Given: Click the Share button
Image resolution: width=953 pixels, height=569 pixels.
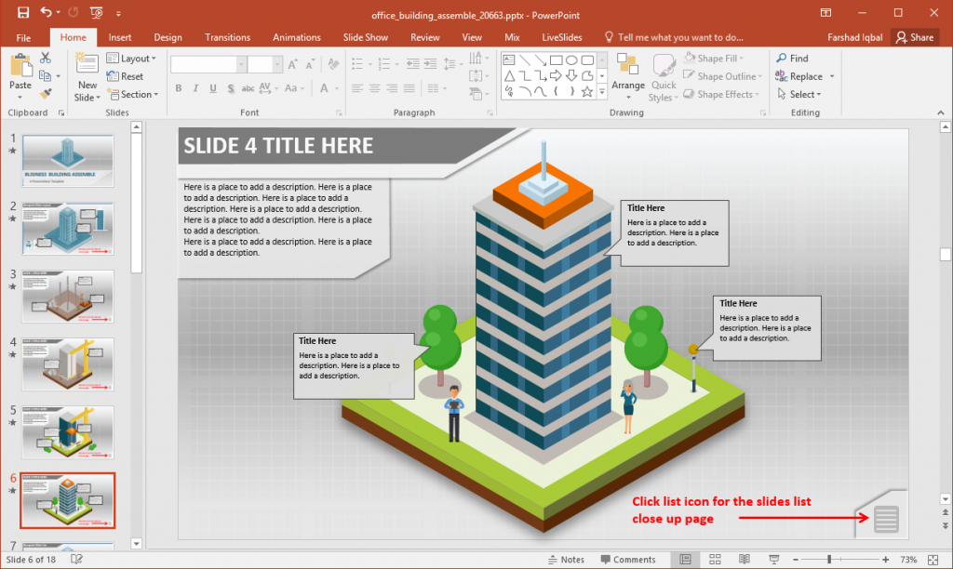Looking at the screenshot, I should (x=914, y=37).
